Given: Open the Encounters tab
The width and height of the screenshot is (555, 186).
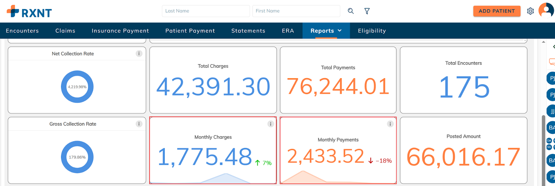Looking at the screenshot, I should click(x=22, y=31).
